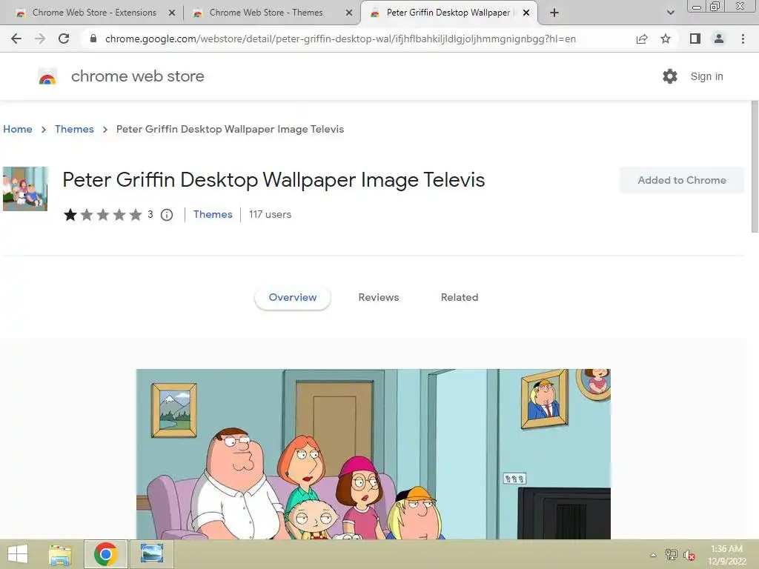
Task: Click the network tray icon
Action: pyautogui.click(x=672, y=555)
